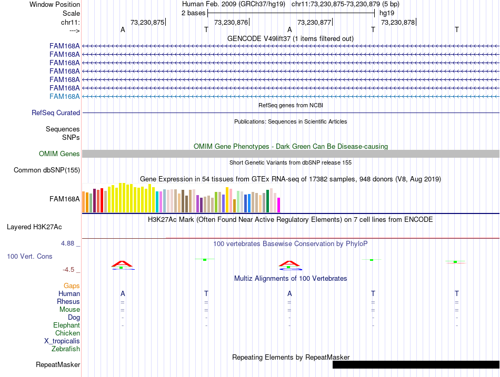Click the 4.88 upper conservation scale value

click(x=67, y=243)
